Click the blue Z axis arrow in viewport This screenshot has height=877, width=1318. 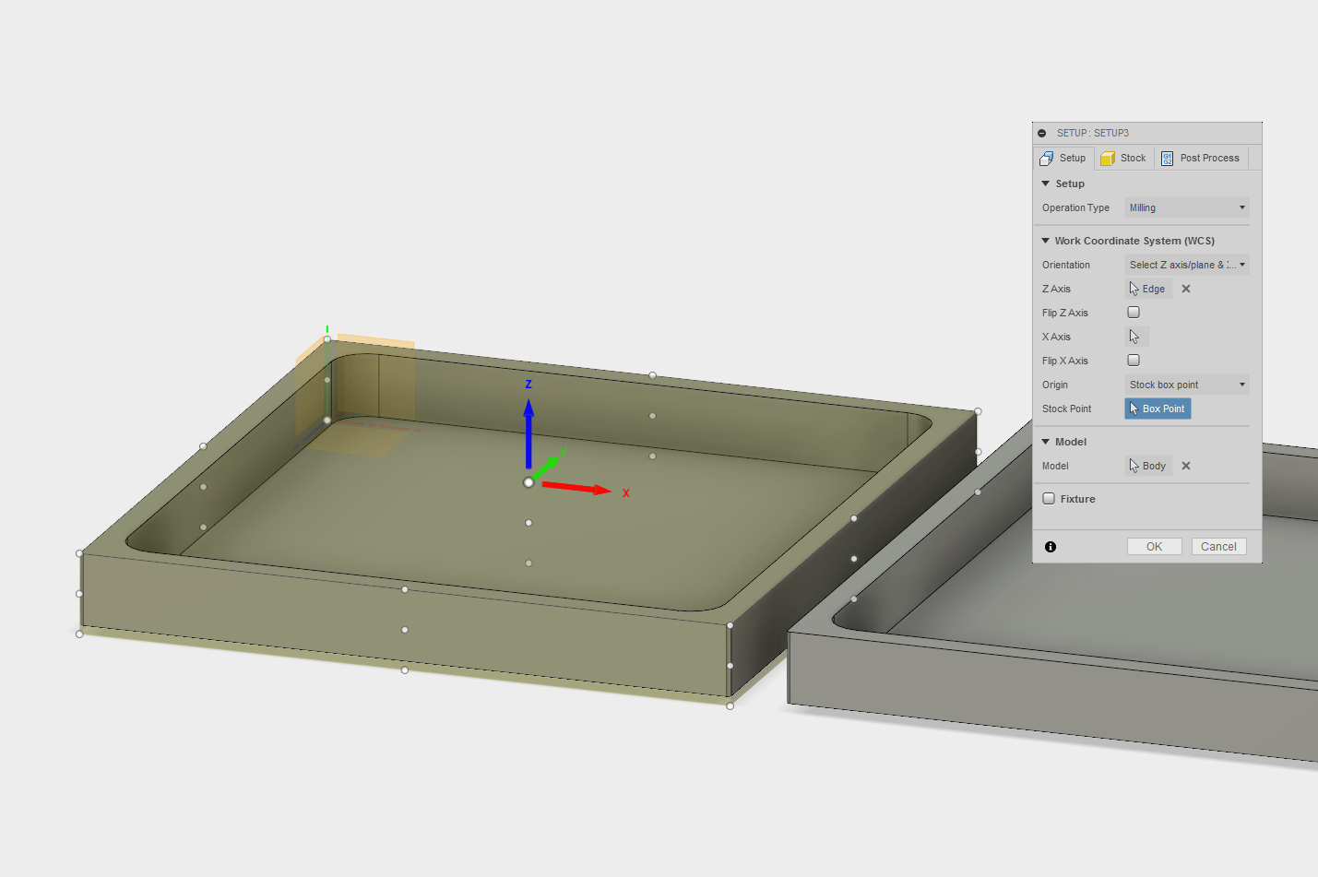tap(528, 433)
